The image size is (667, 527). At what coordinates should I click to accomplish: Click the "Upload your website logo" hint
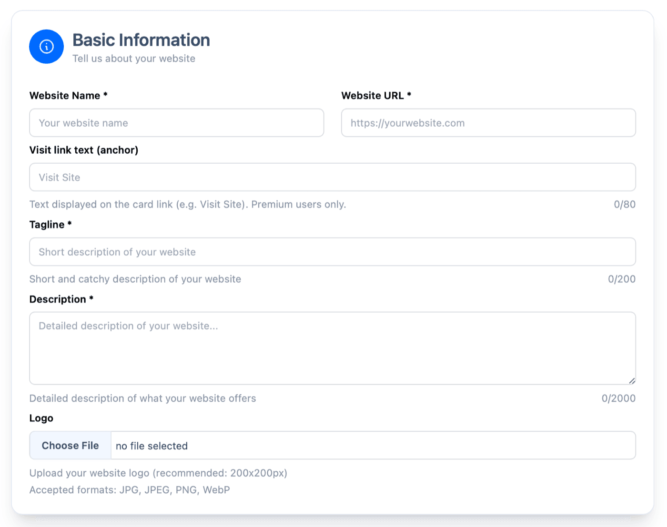pos(158,473)
